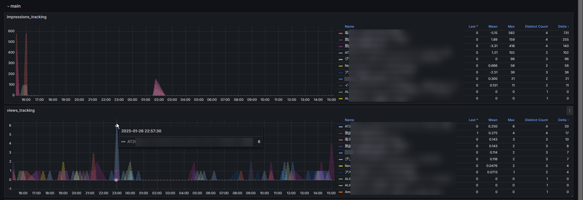The width and height of the screenshot is (583, 200).
Task: Click the yellow No series marker in impressions_tracking
Action: (x=341, y=66)
